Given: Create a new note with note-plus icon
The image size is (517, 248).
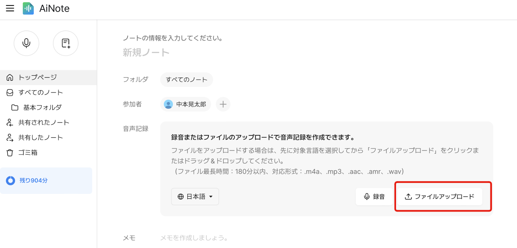Looking at the screenshot, I should [66, 43].
